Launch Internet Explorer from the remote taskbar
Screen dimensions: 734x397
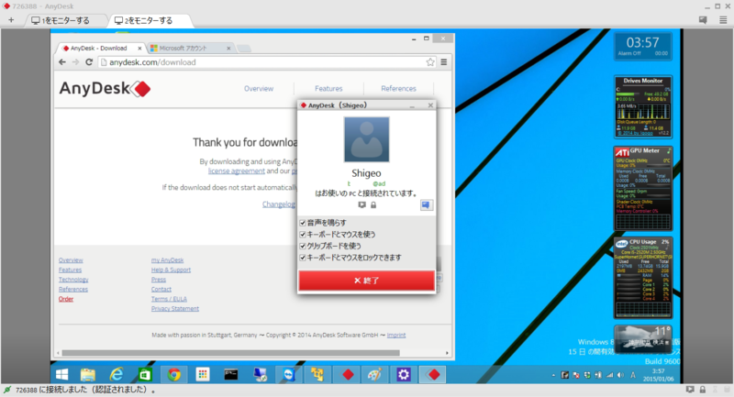click(117, 375)
